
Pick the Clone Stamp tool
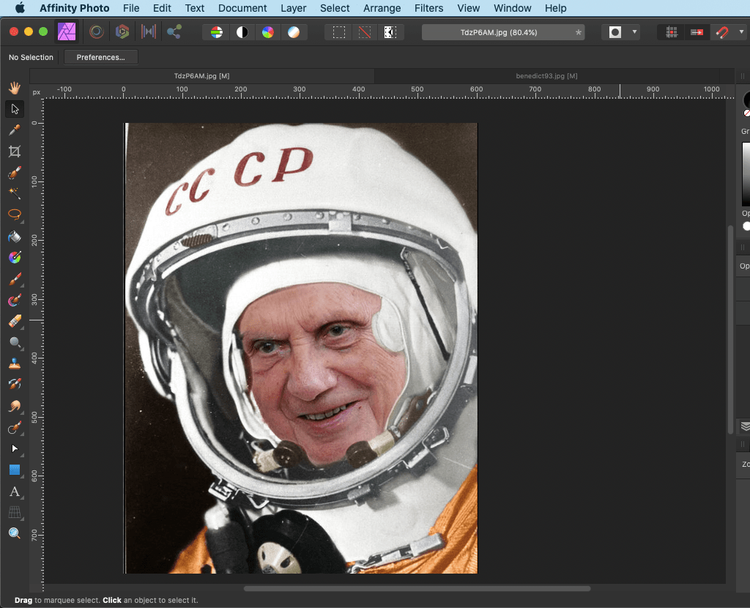point(14,364)
